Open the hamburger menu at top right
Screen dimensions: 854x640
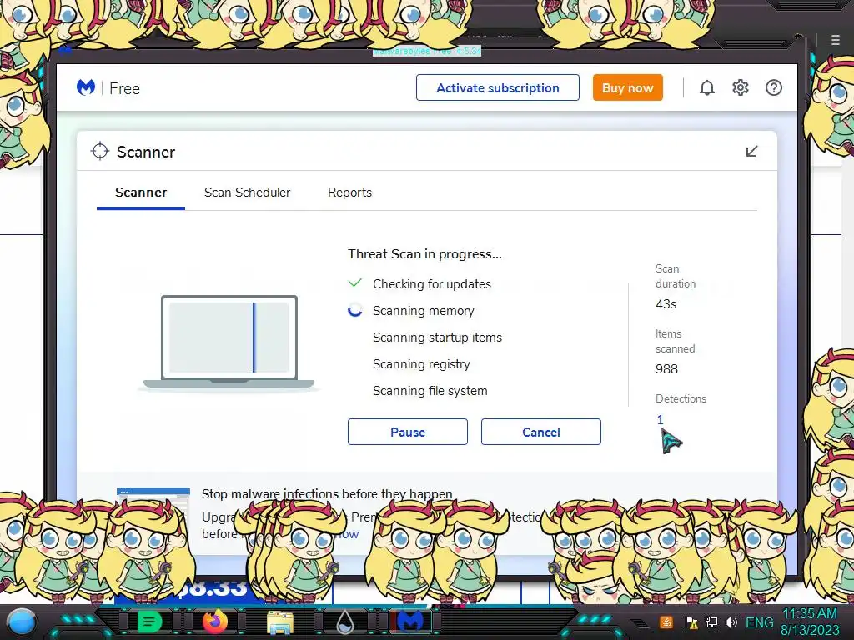(x=836, y=40)
